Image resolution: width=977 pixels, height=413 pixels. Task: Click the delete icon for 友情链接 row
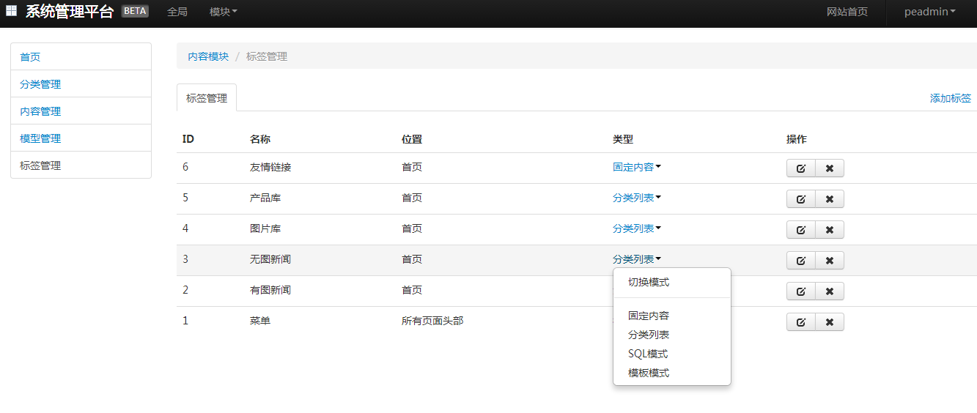click(x=830, y=168)
